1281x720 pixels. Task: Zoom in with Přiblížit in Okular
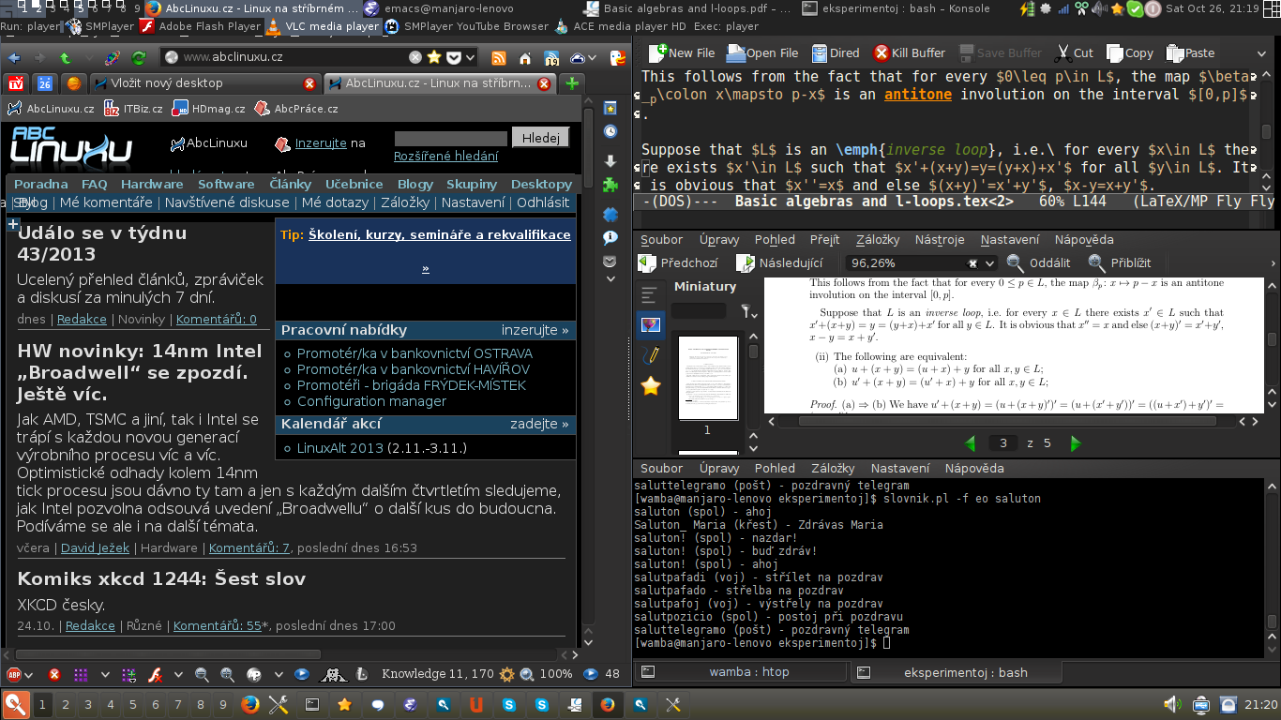point(1120,263)
